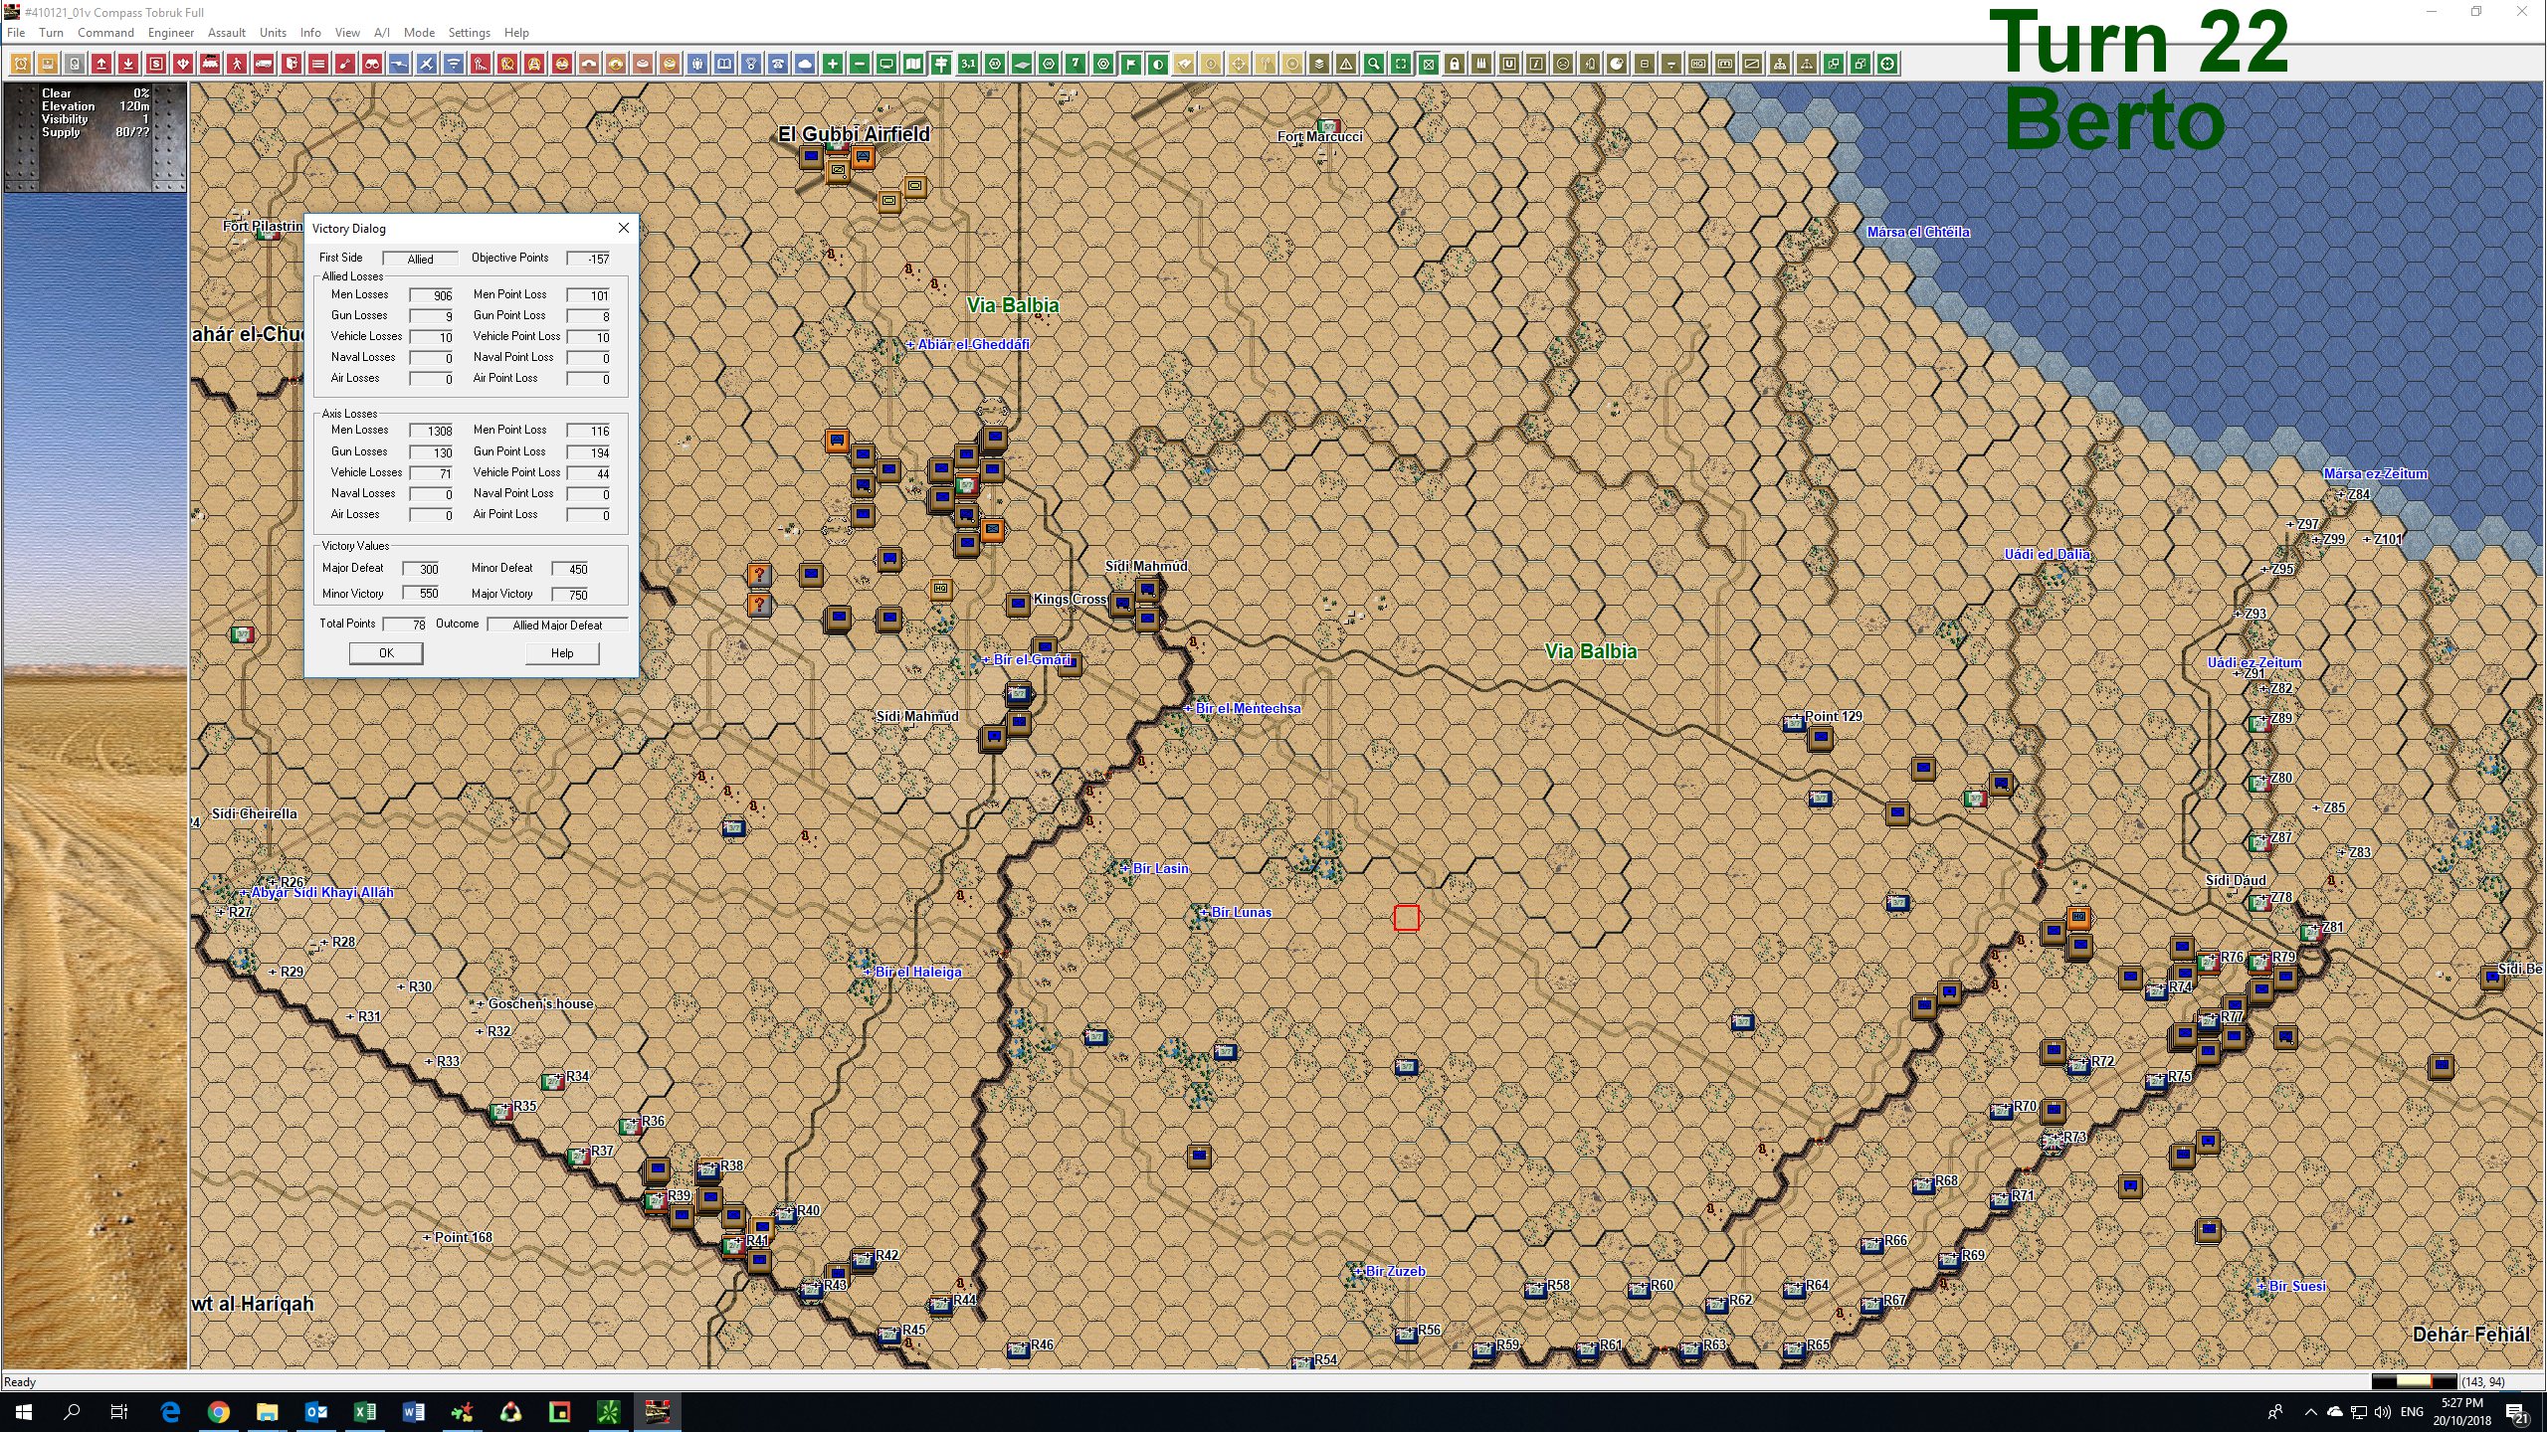Image resolution: width=2547 pixels, height=1432 pixels.
Task: Toggle the half-circle contrast display icon
Action: pyautogui.click(x=1158, y=64)
